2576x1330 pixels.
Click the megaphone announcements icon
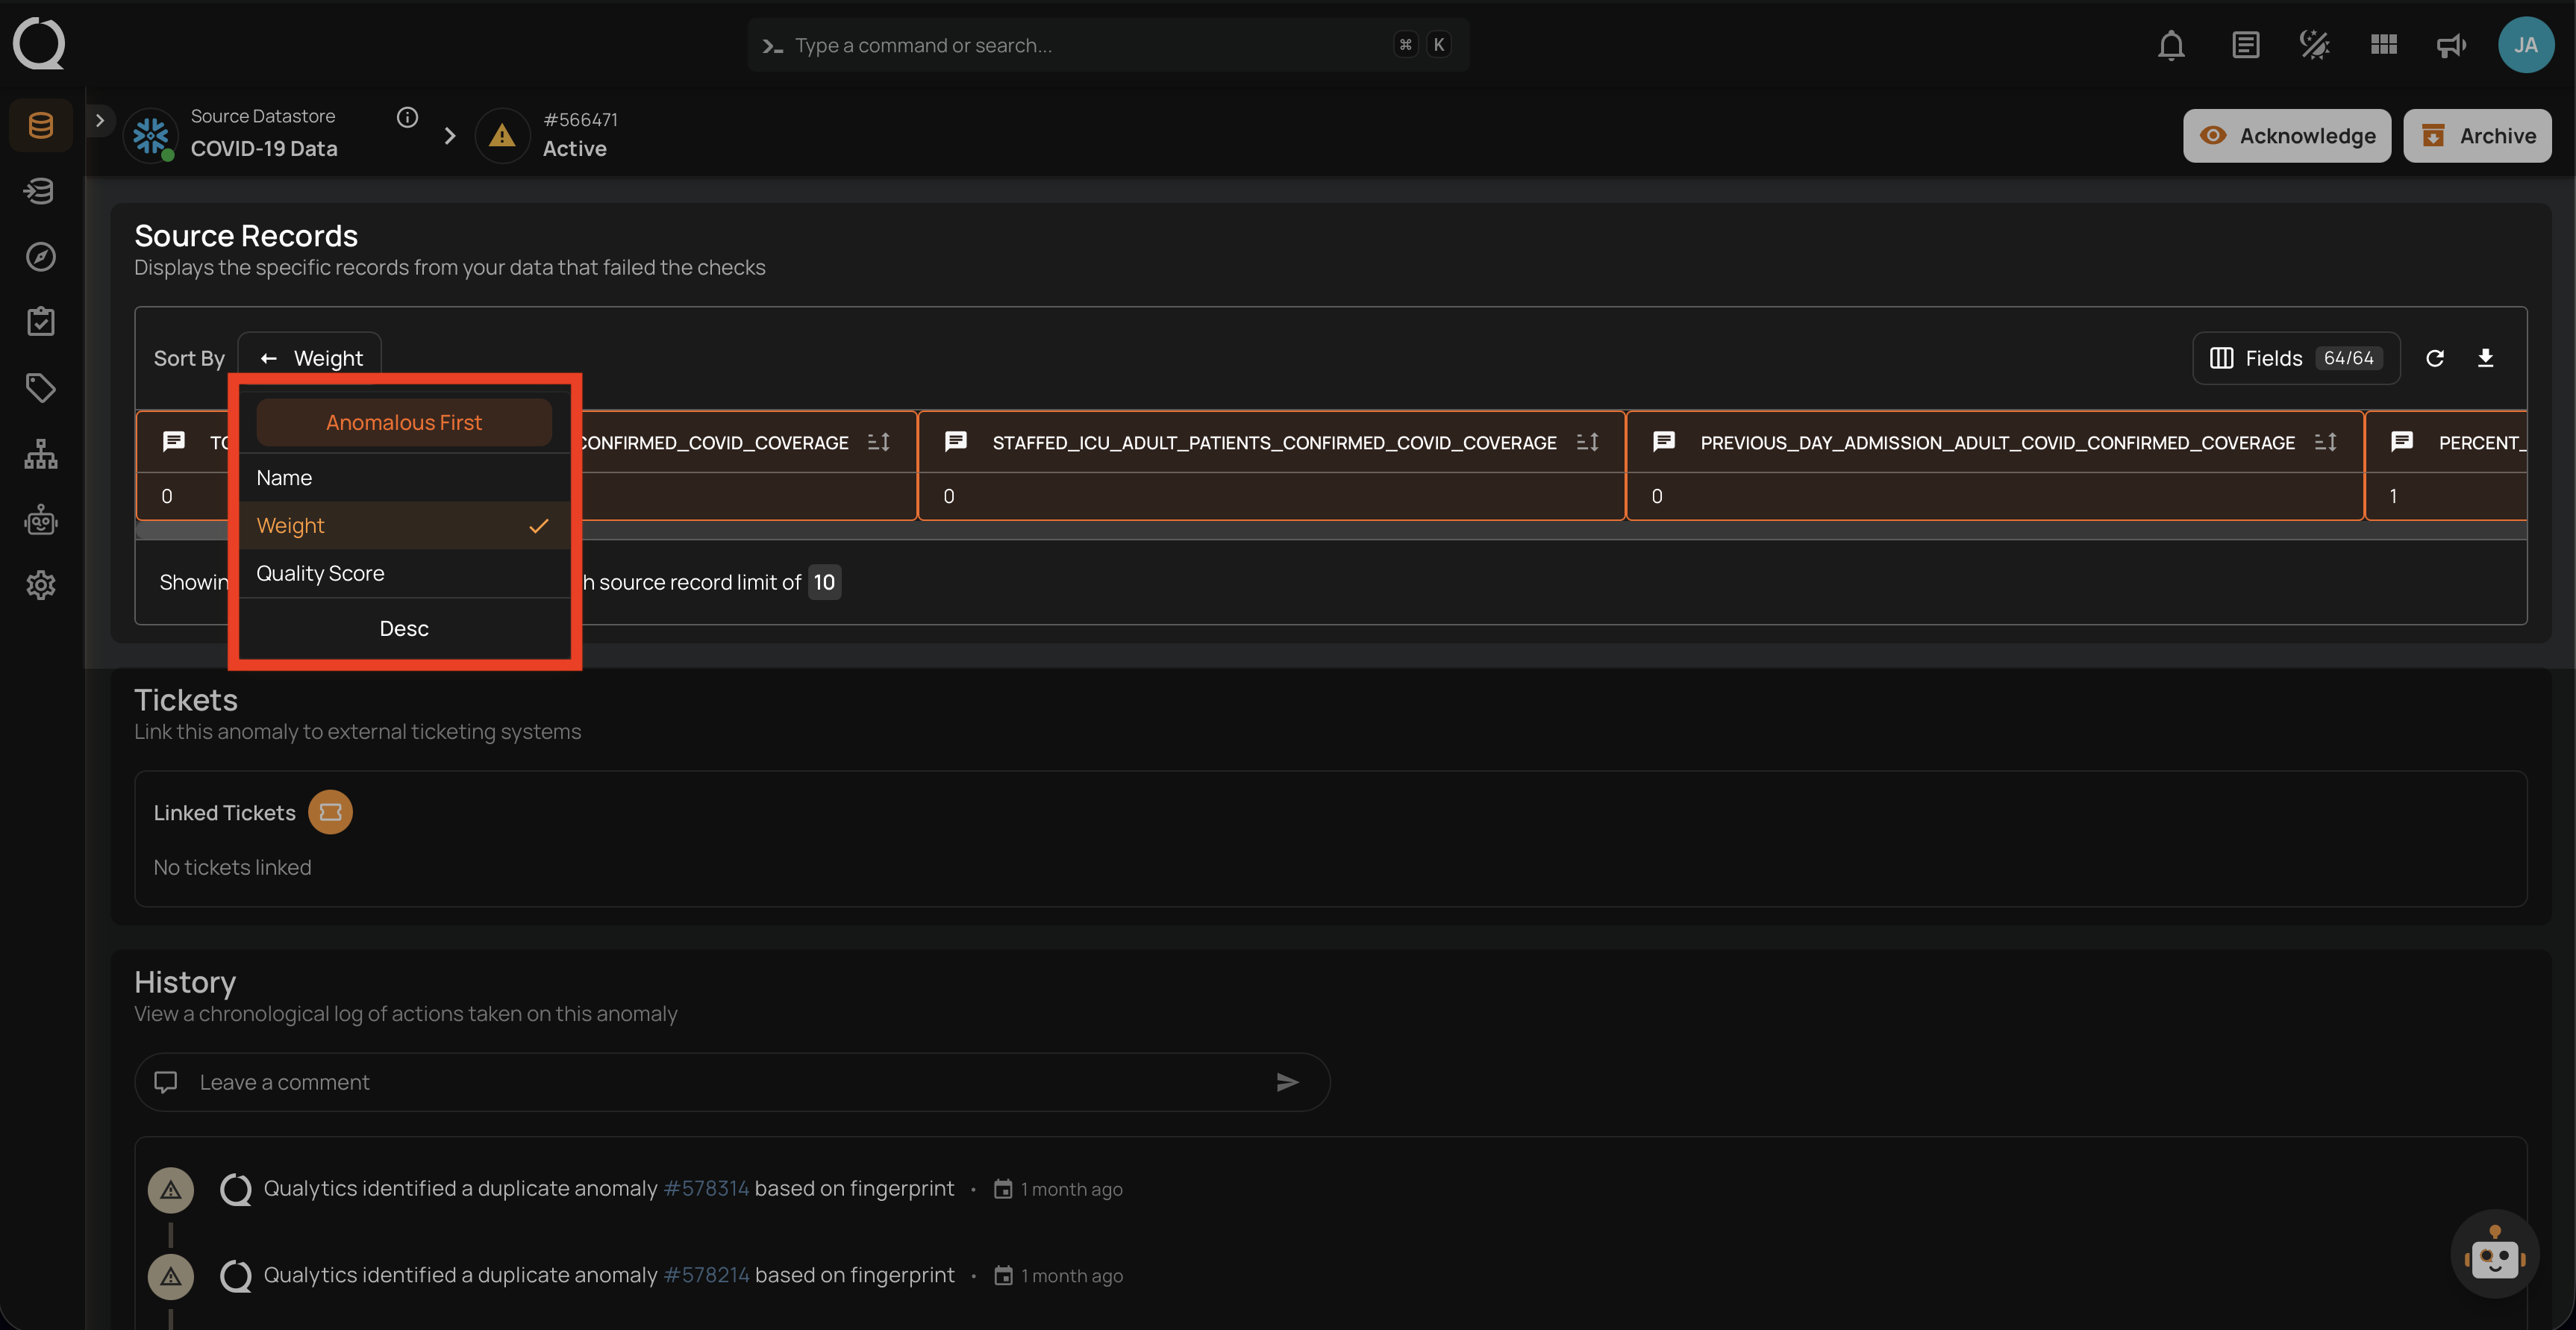(x=2451, y=45)
